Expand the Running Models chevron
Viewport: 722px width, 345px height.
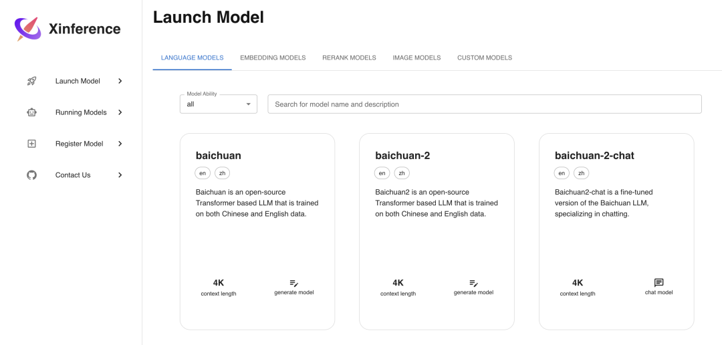[x=120, y=112]
